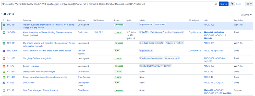Open fix version 2018.02.2

tap(98, 32)
